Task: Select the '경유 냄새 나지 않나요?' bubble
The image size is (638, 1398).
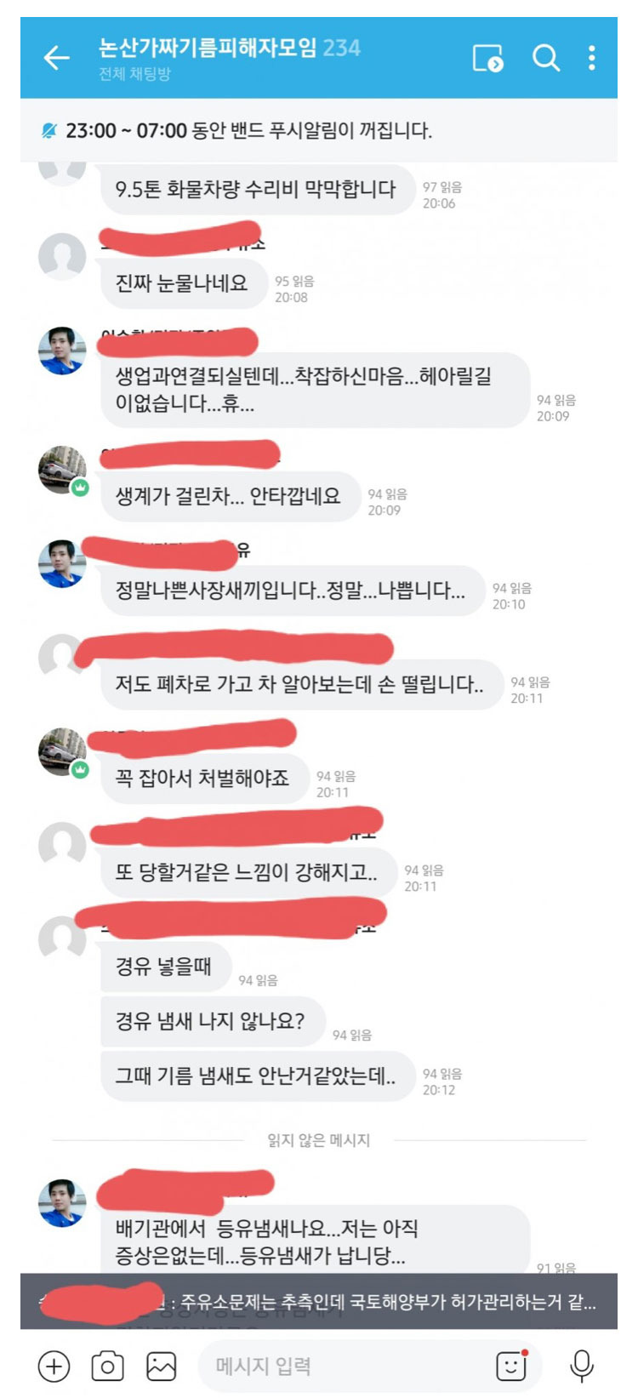Action: point(211,1020)
